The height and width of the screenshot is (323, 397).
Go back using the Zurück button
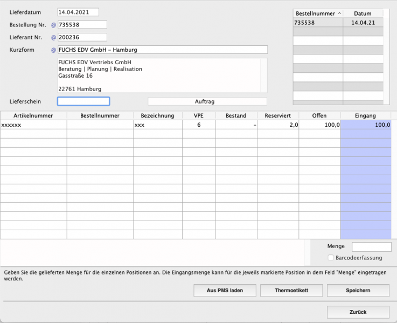(358, 312)
